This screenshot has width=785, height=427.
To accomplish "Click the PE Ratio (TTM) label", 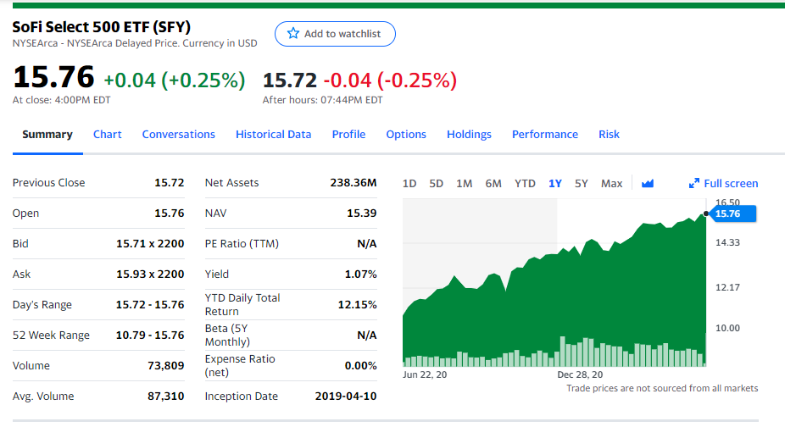I will (242, 244).
